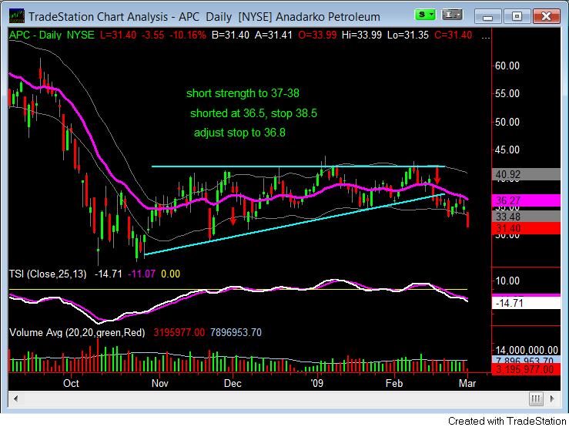The height and width of the screenshot is (427, 569).
Task: Click the TradeStation chart icon in title bar
Action: pyautogui.click(x=17, y=16)
